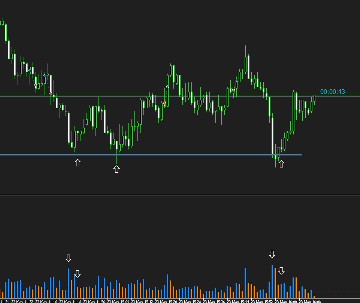Click the 23 May 14:32 time label
The image size is (360, 303).
(22, 301)
